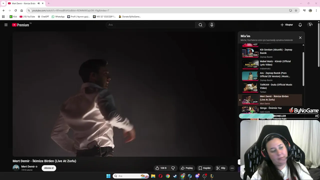
Task: Open the ChatGPT bookmark
Action: coord(43,17)
